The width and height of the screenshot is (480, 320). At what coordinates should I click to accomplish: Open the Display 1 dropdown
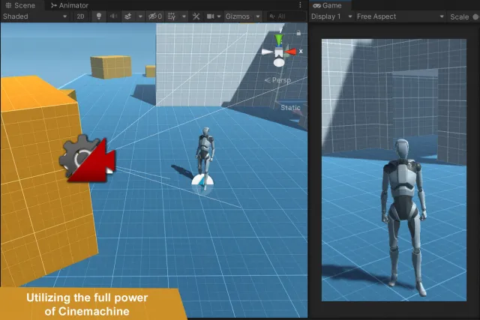331,16
